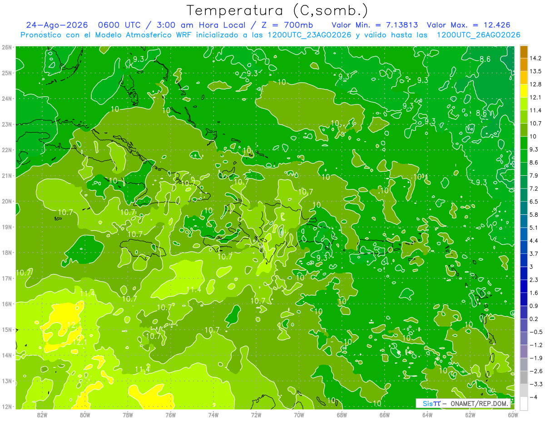
Task: Pick the yellow swatch between 12.1 and 12.8
Action: pos(524,91)
